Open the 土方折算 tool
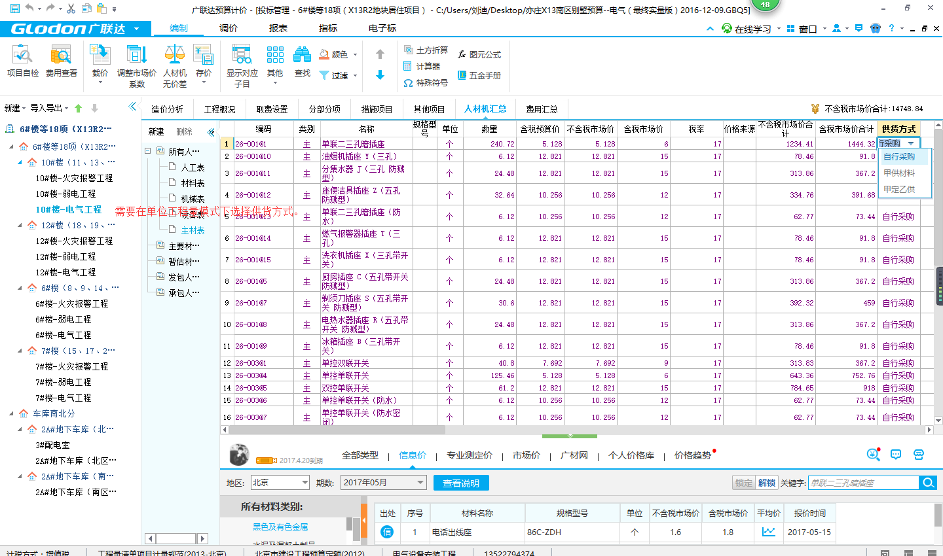Image resolution: width=943 pixels, height=556 pixels. point(426,50)
